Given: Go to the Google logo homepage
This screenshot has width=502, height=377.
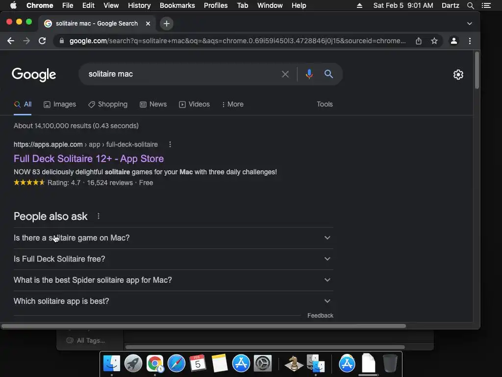Looking at the screenshot, I should pos(34,75).
